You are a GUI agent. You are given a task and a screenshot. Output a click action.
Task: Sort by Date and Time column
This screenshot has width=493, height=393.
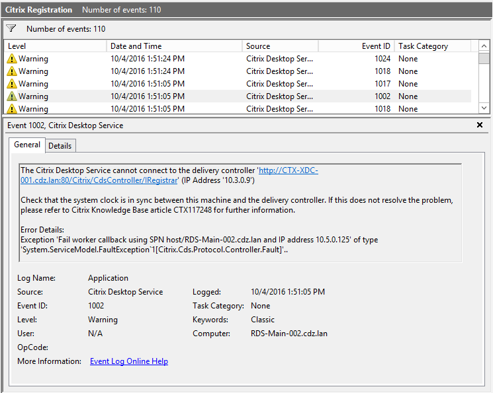coord(174,46)
